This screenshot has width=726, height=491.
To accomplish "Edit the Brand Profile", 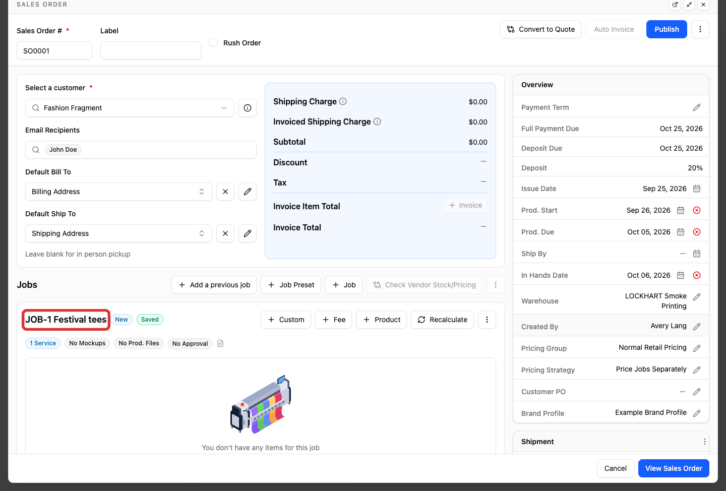I will click(697, 413).
